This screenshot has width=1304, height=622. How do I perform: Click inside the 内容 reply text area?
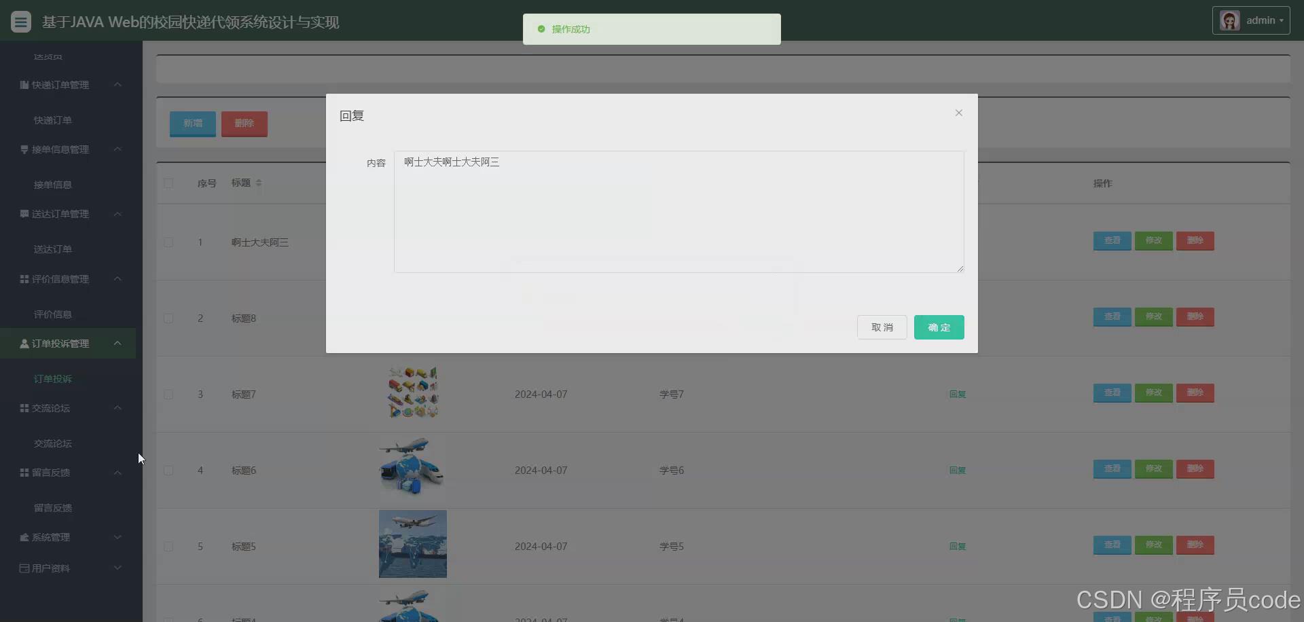pyautogui.click(x=678, y=211)
